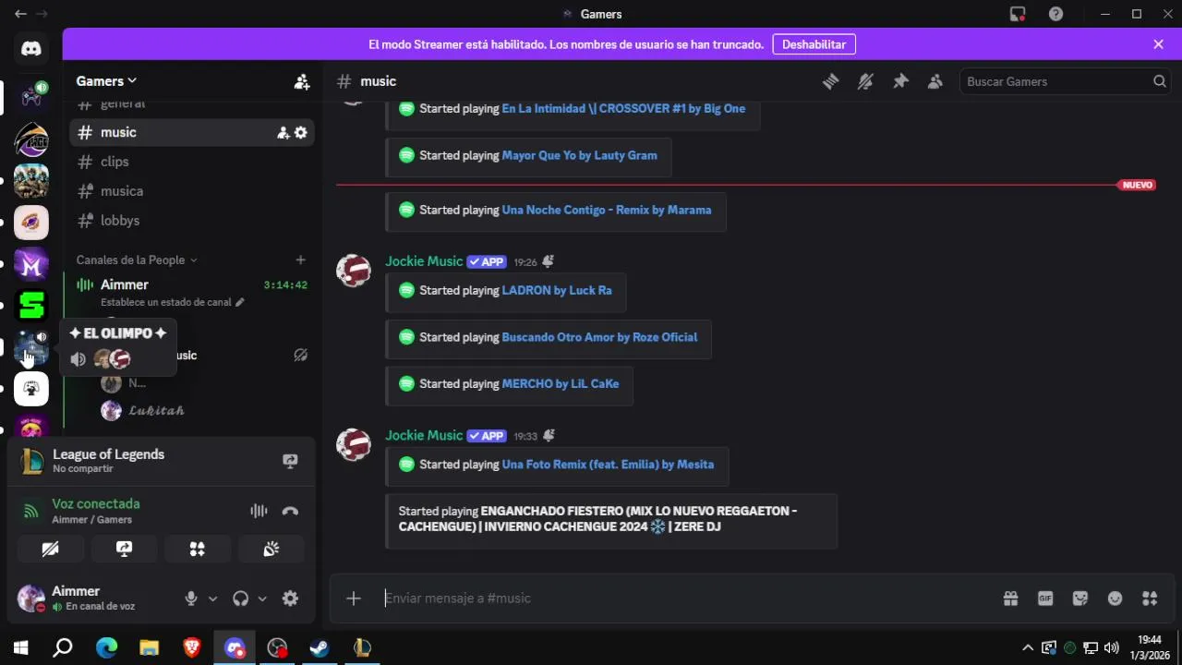Screen dimensions: 1182x665
Task: Expand the Gamers server menu
Action: [106, 81]
